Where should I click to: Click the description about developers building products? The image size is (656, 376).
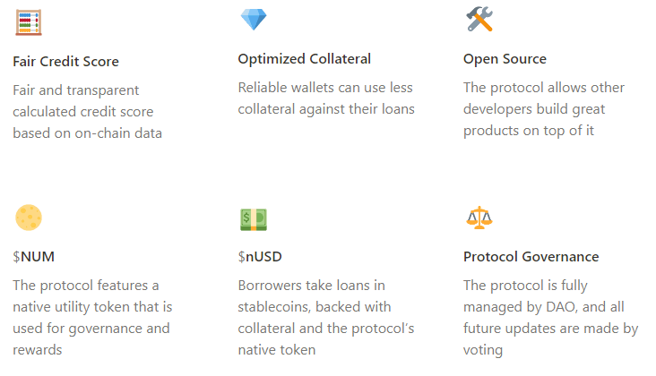pyautogui.click(x=543, y=109)
